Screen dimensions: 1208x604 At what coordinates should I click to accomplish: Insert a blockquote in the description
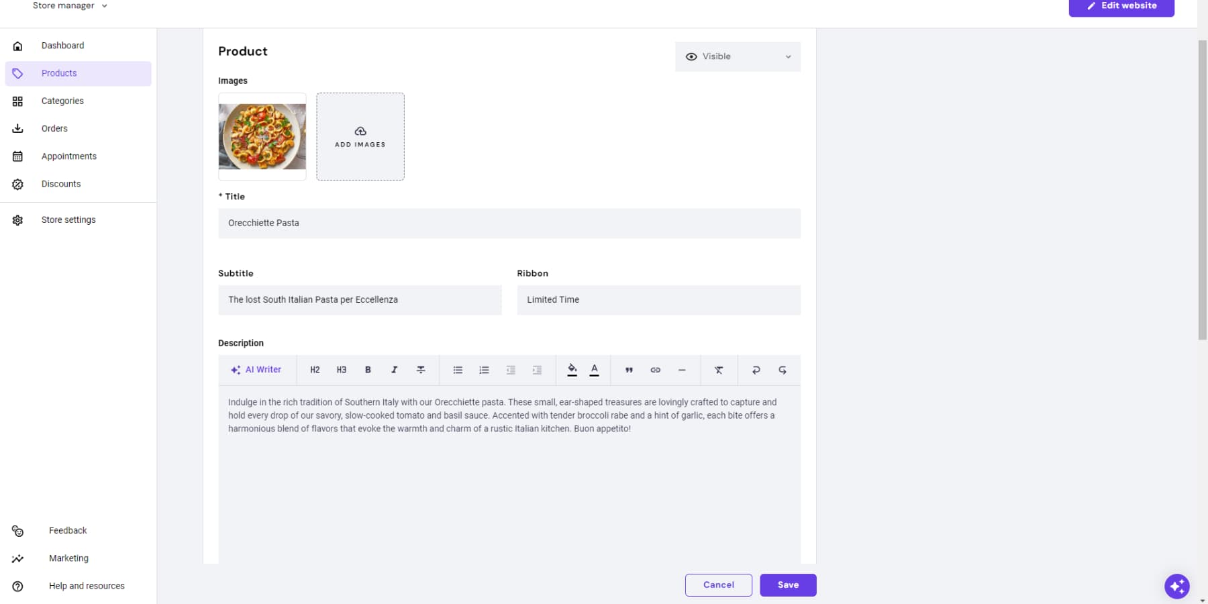click(x=629, y=370)
